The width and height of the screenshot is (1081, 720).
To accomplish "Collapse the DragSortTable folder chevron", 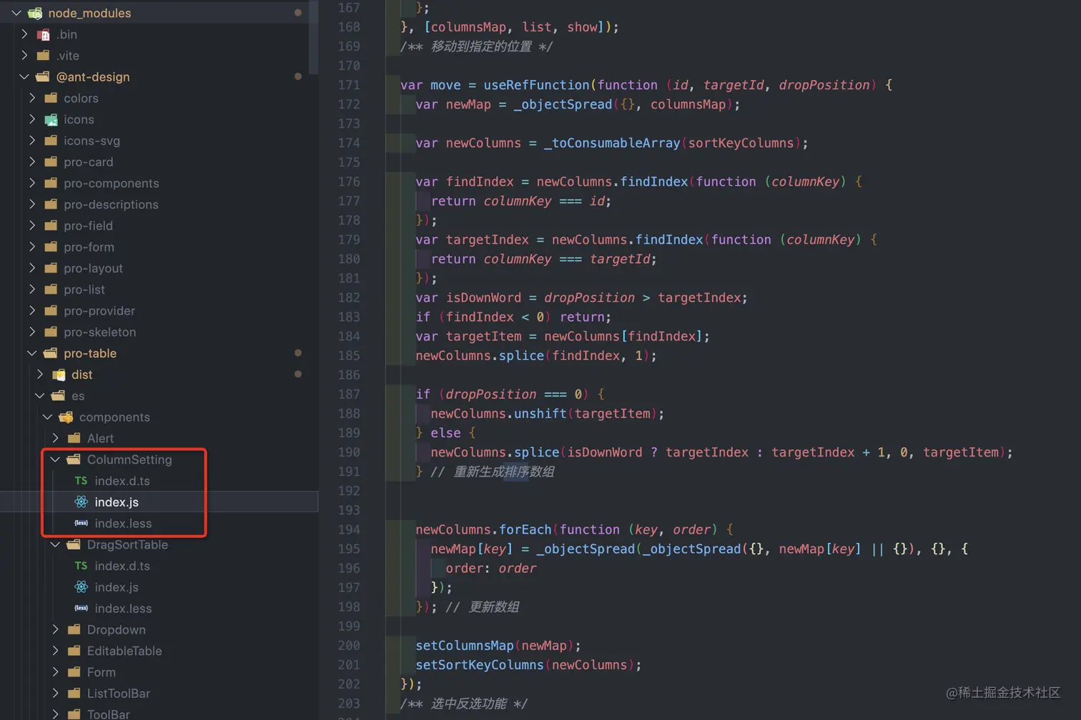I will [x=56, y=544].
